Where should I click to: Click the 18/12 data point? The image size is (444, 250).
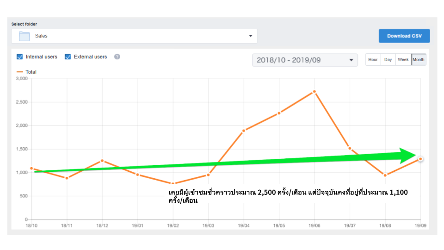[x=102, y=161]
